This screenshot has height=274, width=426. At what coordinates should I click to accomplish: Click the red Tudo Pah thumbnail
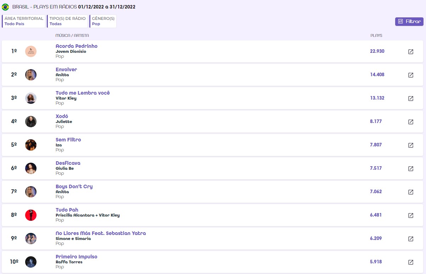(x=31, y=215)
